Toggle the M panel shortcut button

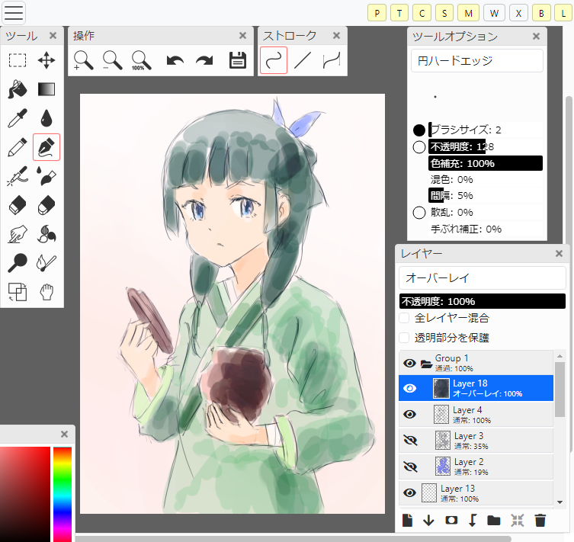coord(469,14)
